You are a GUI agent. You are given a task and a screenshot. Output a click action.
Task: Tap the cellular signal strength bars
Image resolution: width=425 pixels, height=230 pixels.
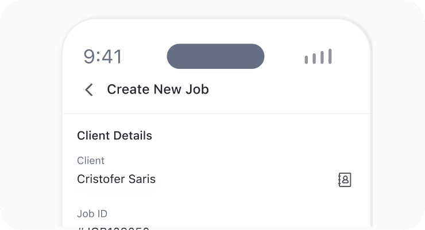tap(318, 56)
